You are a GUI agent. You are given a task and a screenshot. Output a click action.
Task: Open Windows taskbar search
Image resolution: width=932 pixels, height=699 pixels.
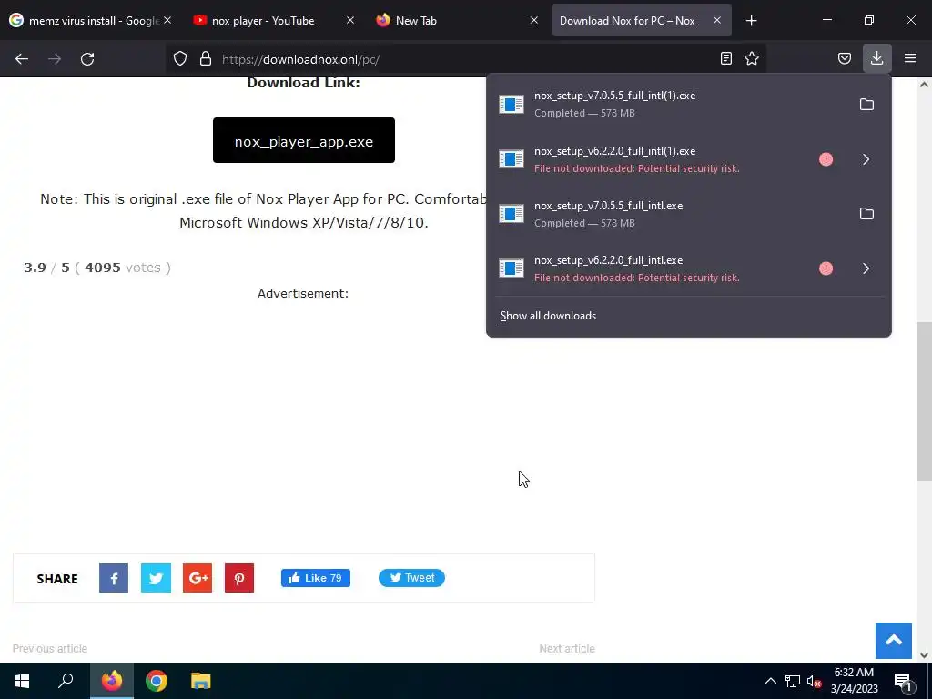(66, 681)
